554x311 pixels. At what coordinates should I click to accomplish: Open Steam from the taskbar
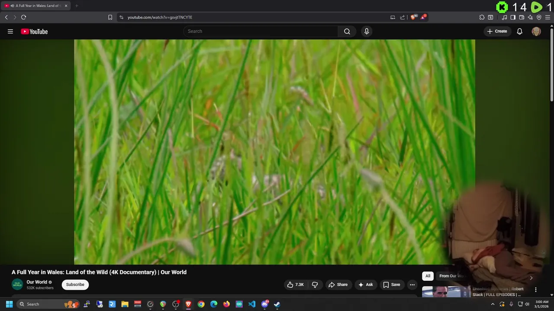(277, 304)
